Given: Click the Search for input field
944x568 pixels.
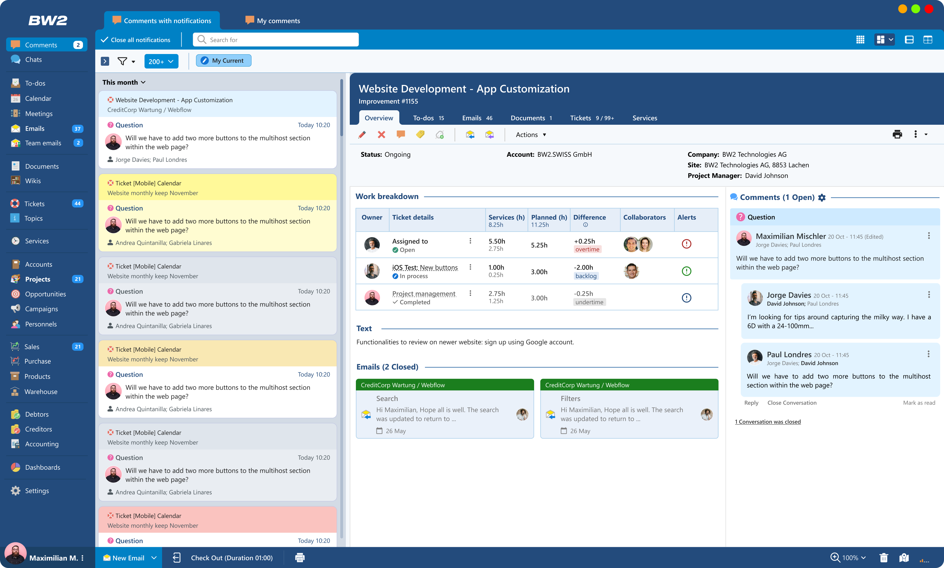Looking at the screenshot, I should tap(276, 40).
